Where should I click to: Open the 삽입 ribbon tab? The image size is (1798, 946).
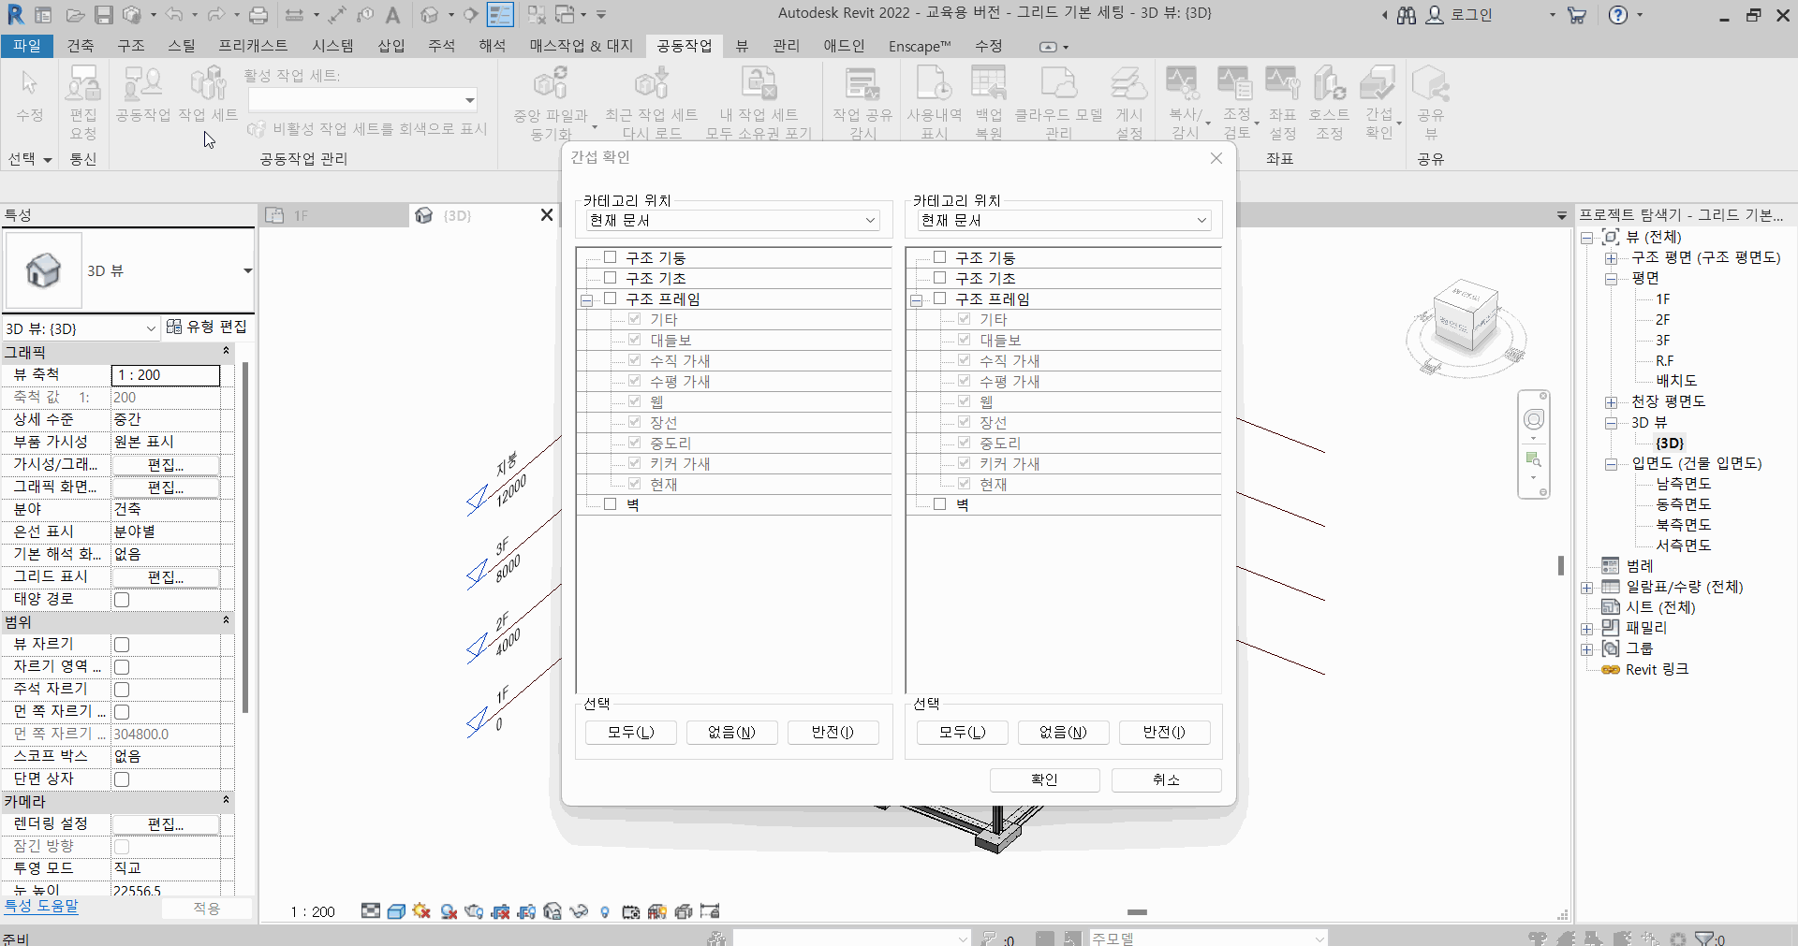coord(391,46)
